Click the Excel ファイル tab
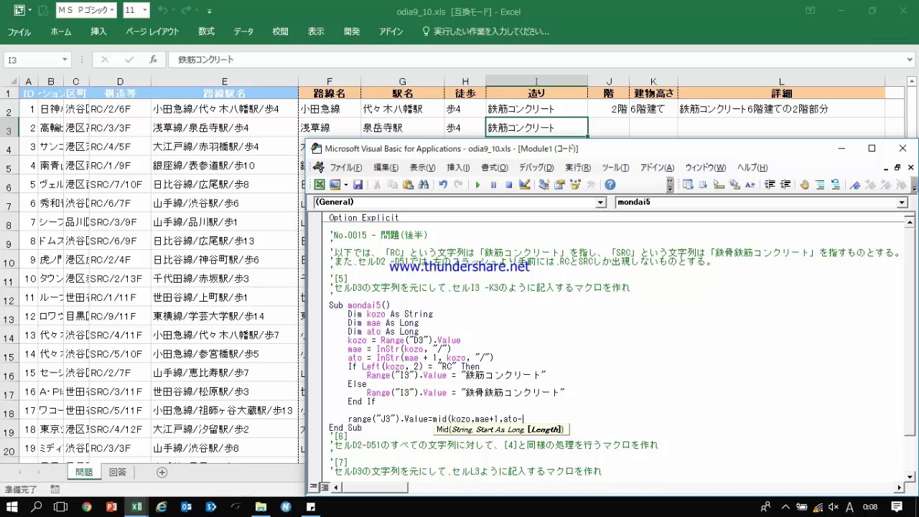Viewport: 919px width, 517px height. click(19, 32)
